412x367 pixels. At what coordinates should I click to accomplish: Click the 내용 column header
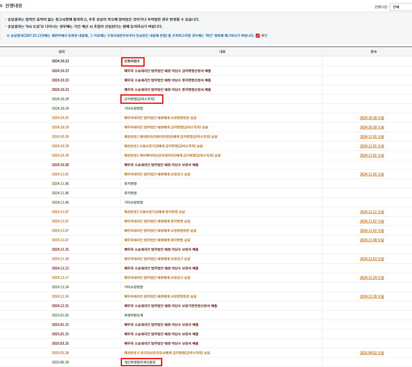tap(222, 52)
